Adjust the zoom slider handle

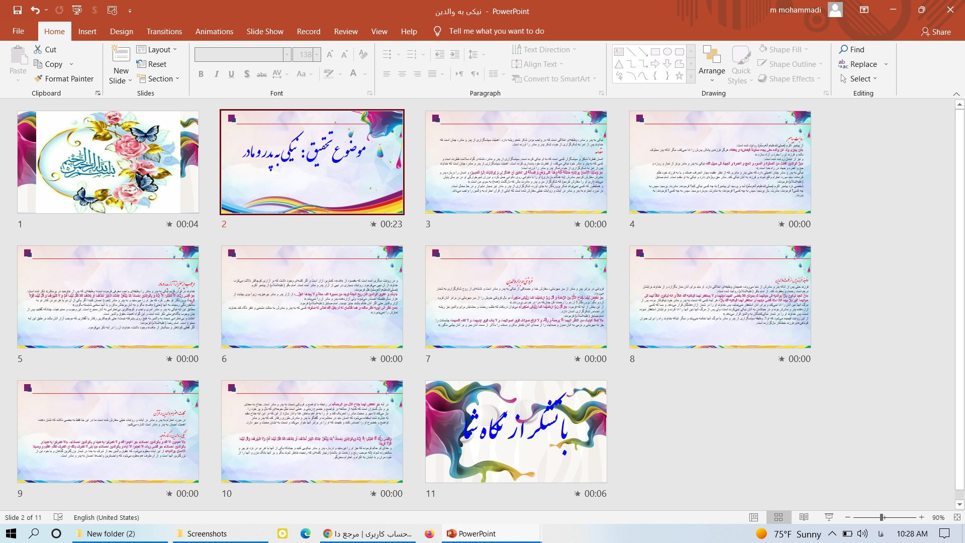[x=882, y=517]
